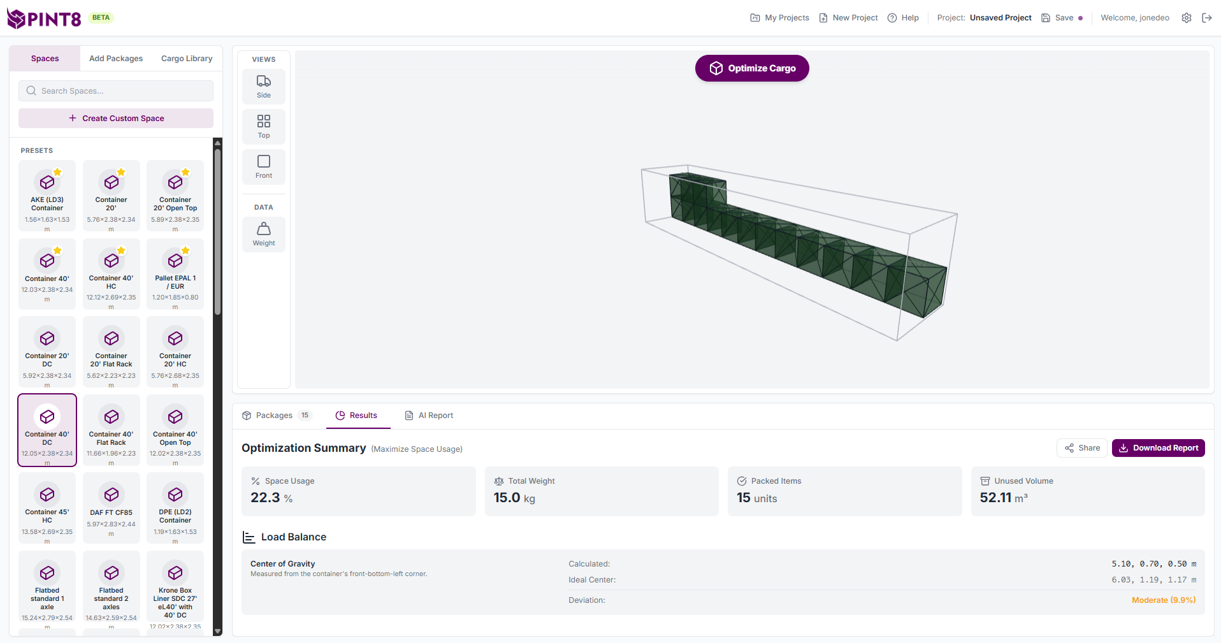The width and height of the screenshot is (1221, 643).
Task: Click the Total Weight 15.0 kg value
Action: pos(514,498)
